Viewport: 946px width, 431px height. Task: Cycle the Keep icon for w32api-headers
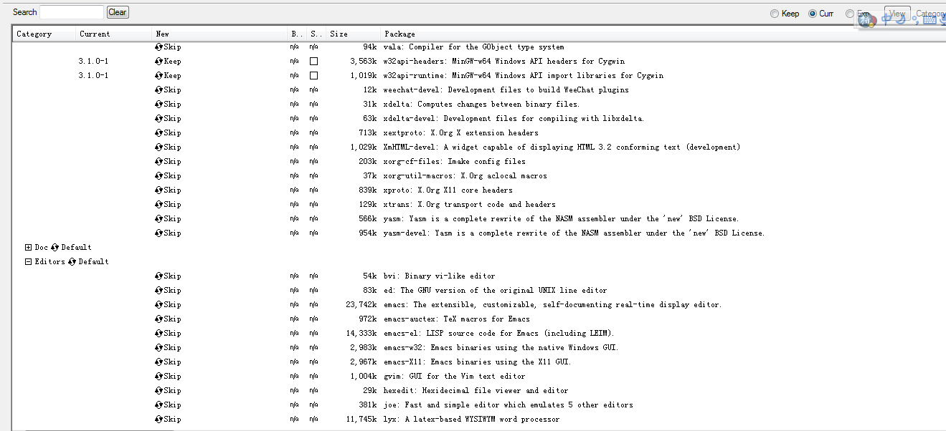[159, 62]
